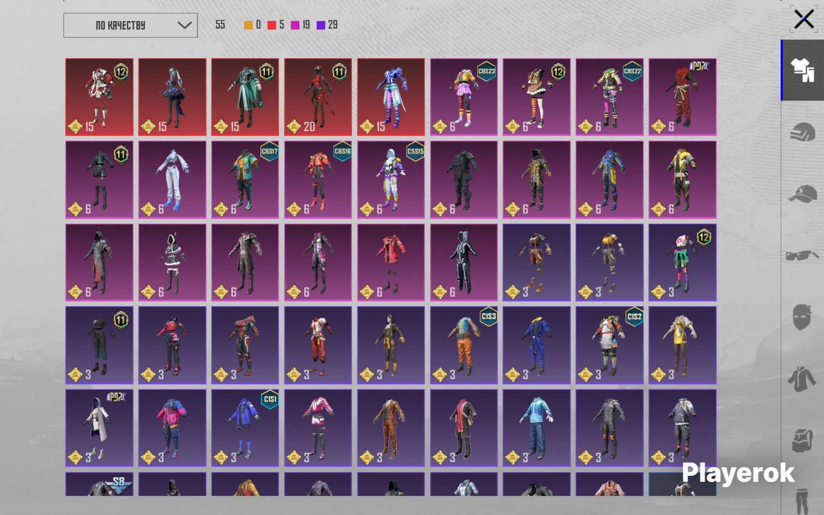Select the red-tier dark blue dress outfit
The image size is (824, 515).
(x=173, y=97)
